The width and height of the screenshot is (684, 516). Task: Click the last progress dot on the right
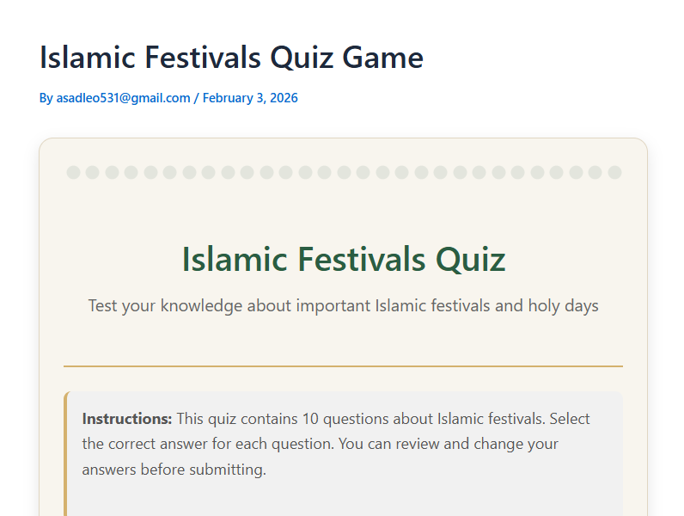[614, 172]
